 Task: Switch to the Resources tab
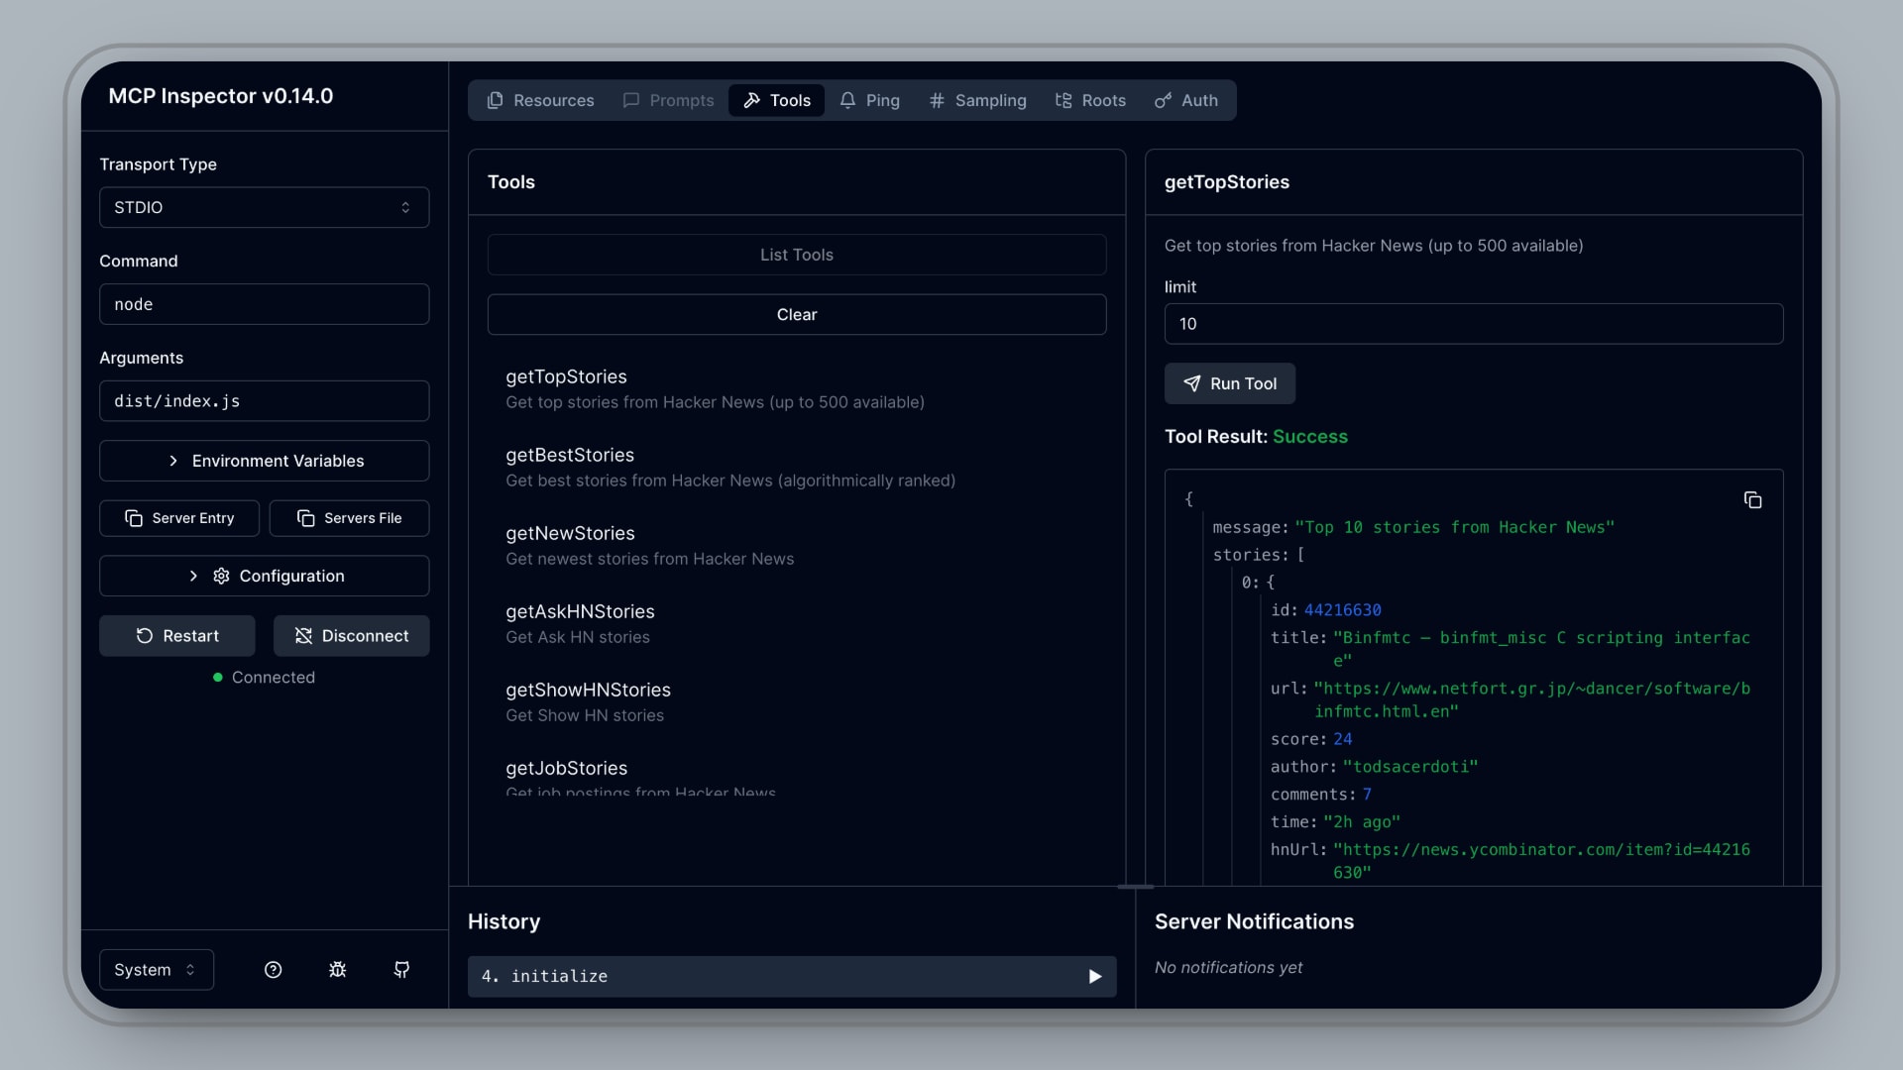[540, 100]
